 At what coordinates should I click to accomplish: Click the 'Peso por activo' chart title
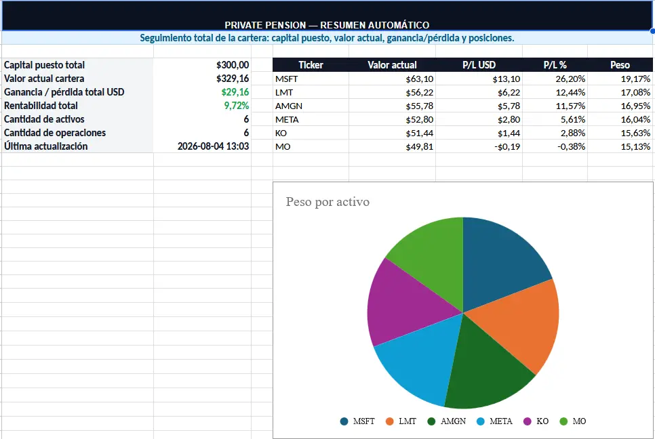pyautogui.click(x=327, y=202)
